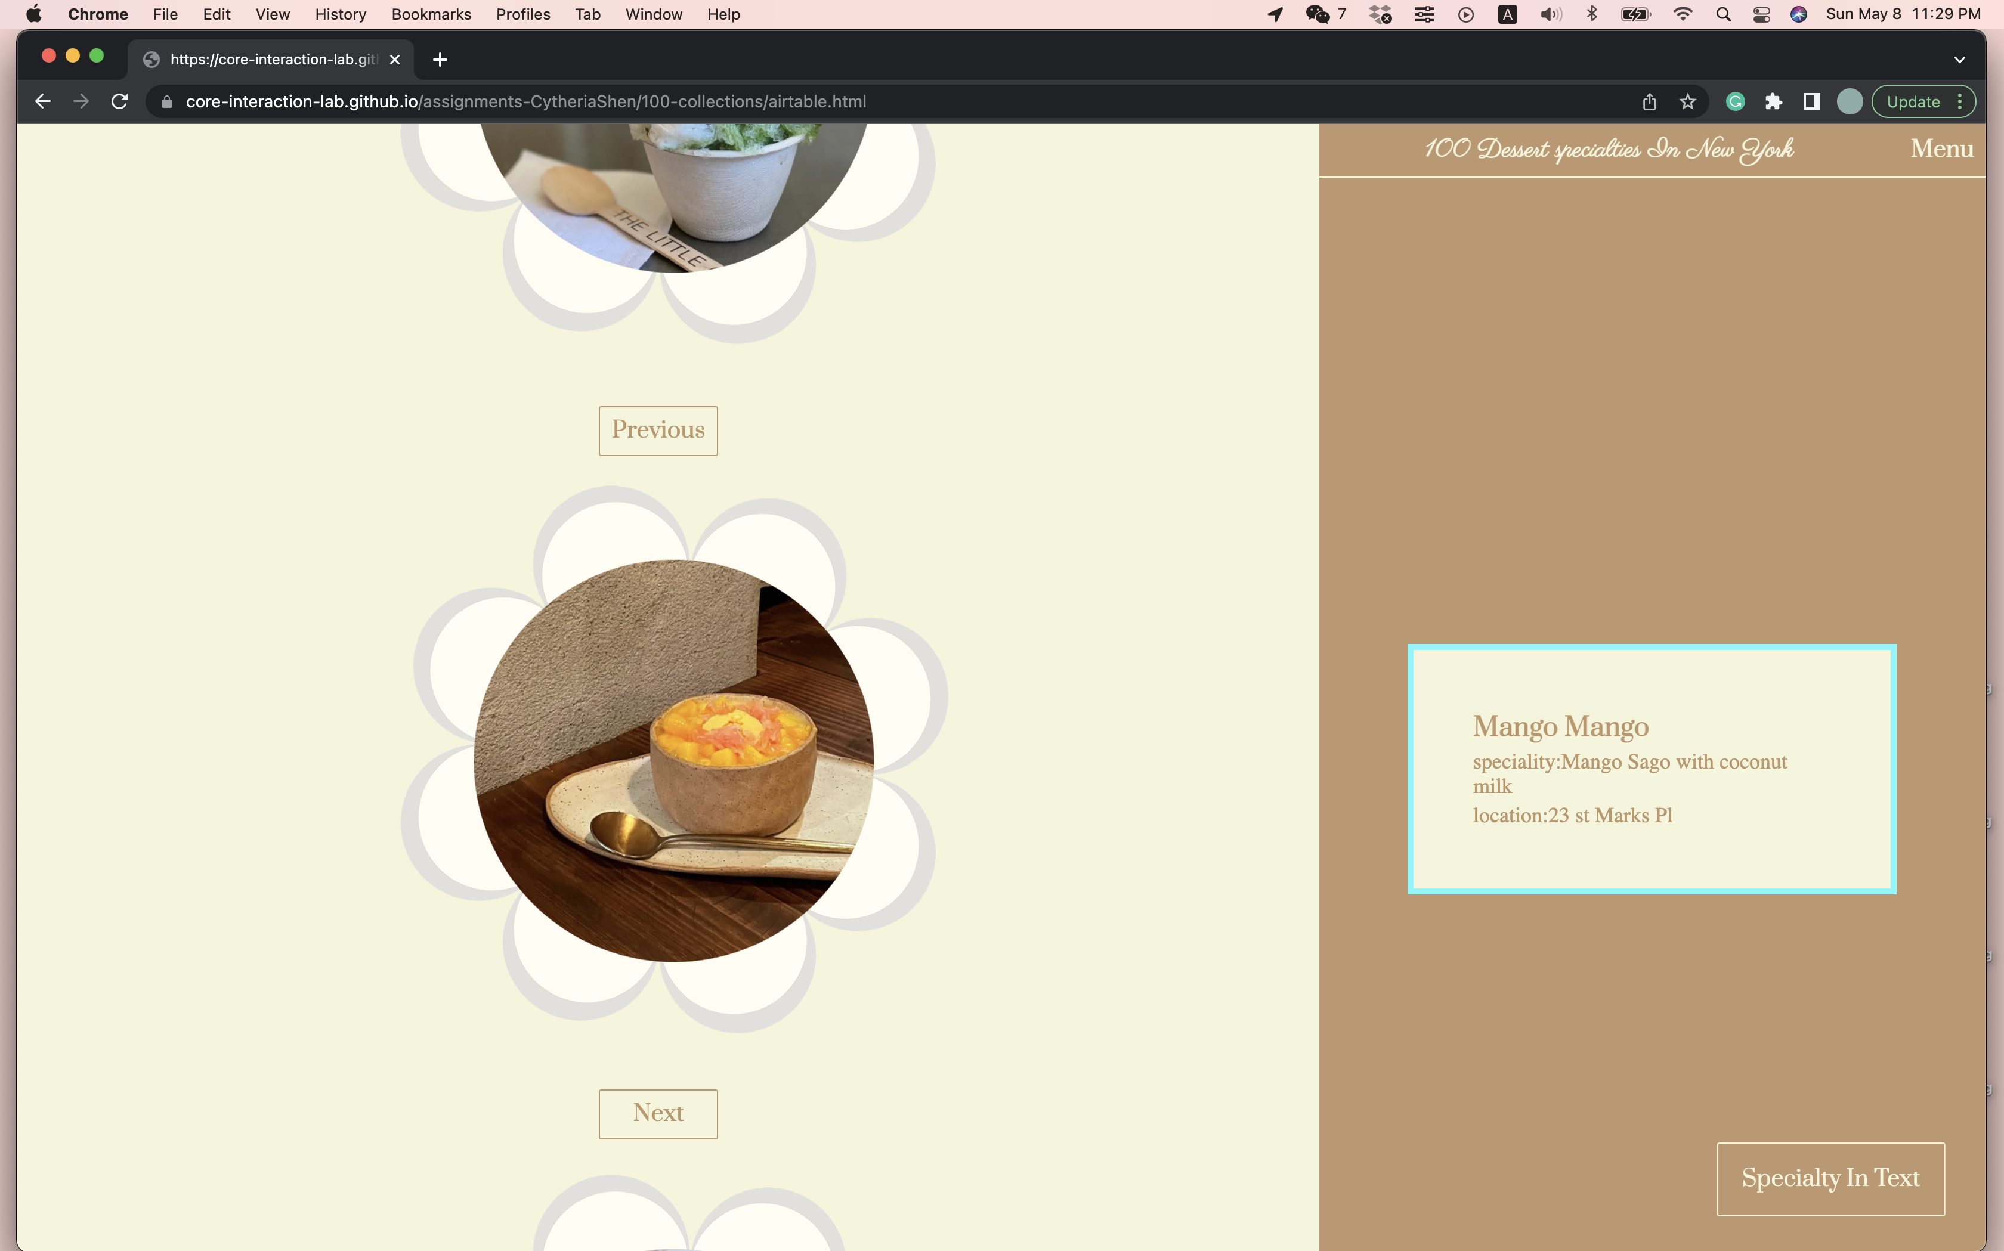Click the browser Forward arrow
The height and width of the screenshot is (1251, 2004).
point(81,102)
